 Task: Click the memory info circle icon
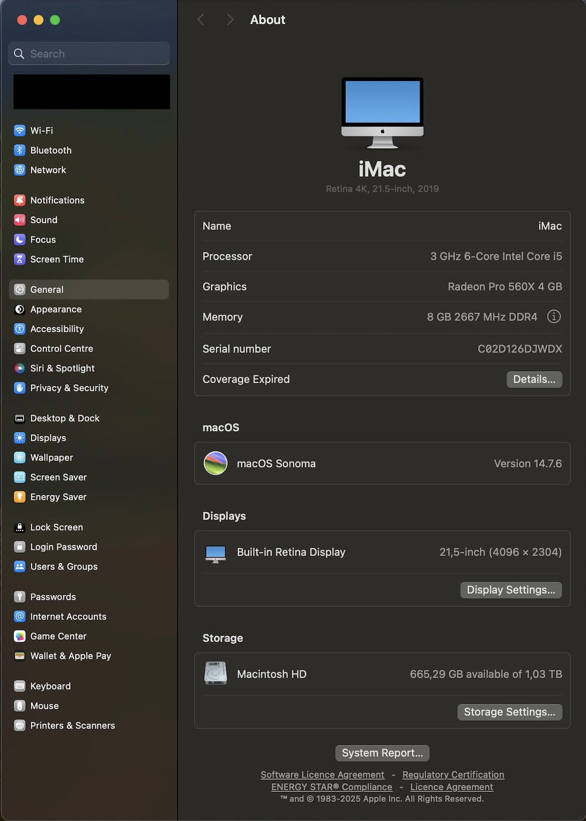pos(554,316)
